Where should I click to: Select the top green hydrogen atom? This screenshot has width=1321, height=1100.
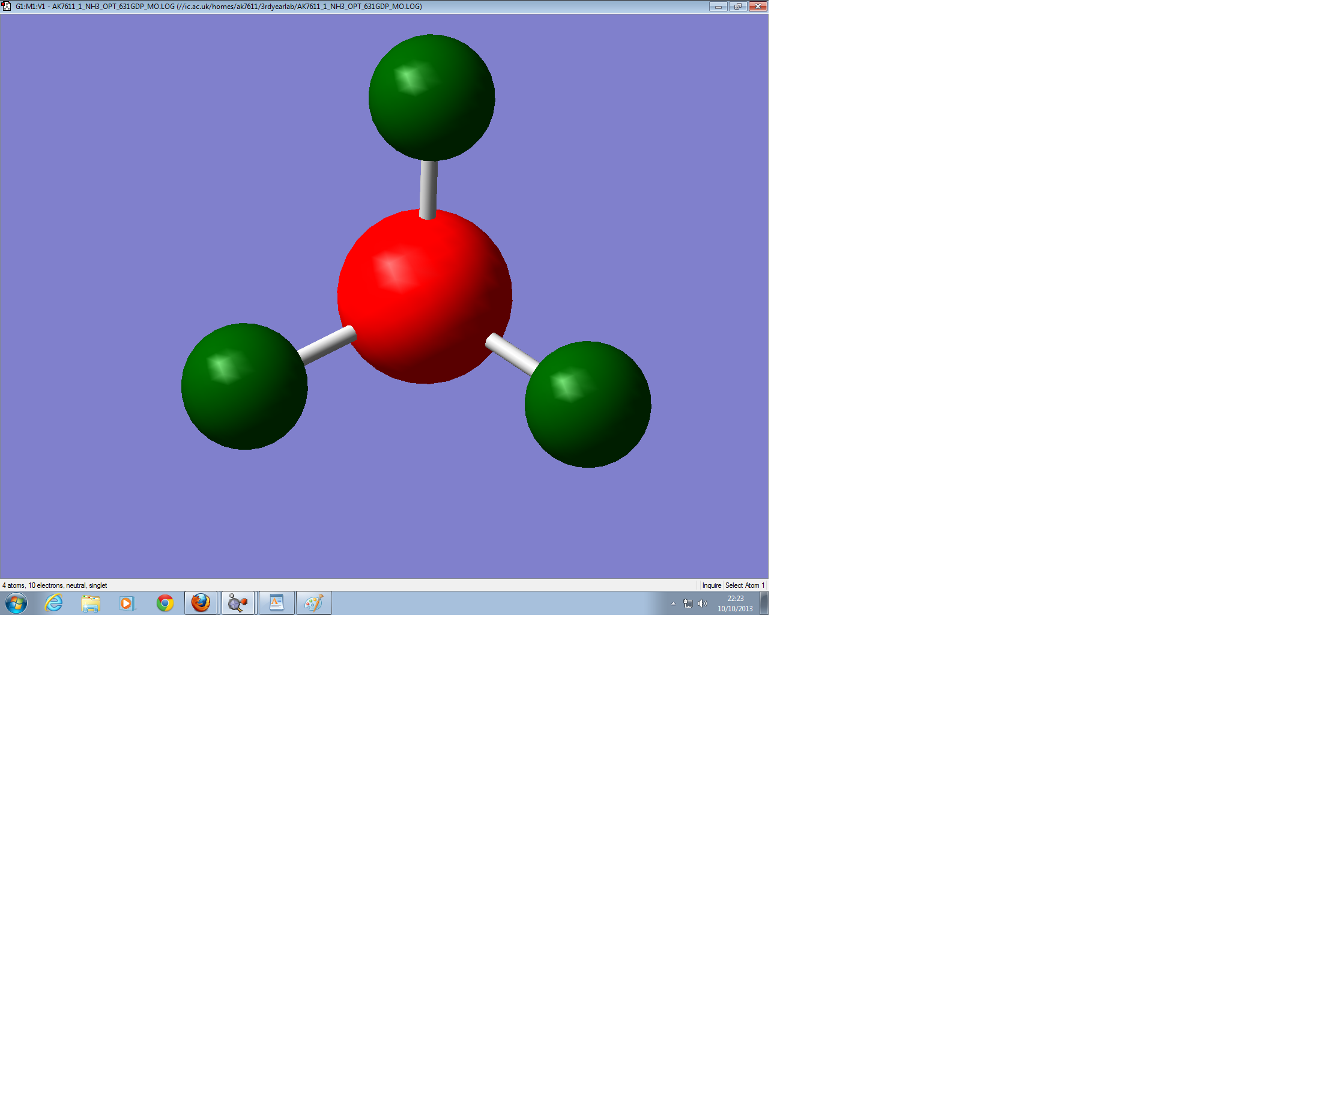pyautogui.click(x=432, y=97)
